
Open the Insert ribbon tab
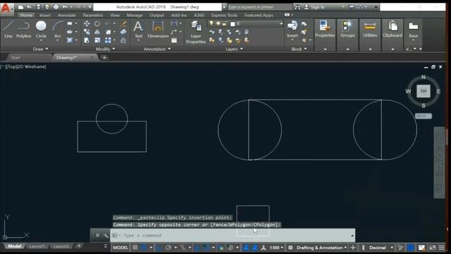(x=45, y=15)
